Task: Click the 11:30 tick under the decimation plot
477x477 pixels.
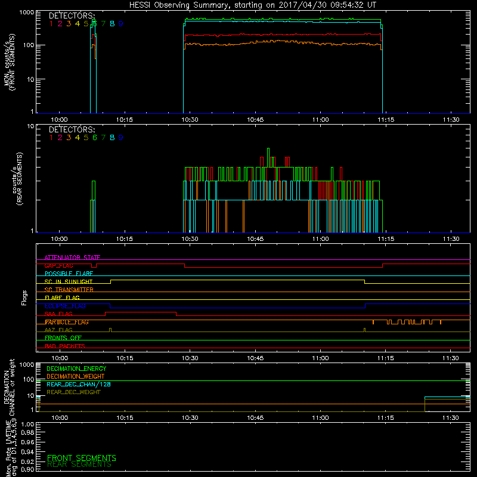Action: tap(451, 418)
